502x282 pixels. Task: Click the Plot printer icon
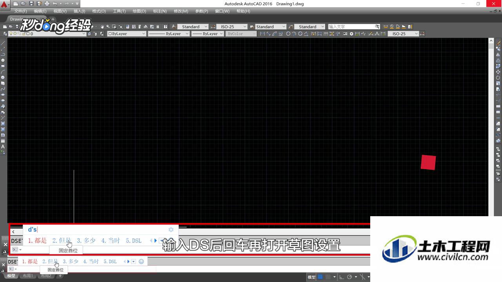47,4
